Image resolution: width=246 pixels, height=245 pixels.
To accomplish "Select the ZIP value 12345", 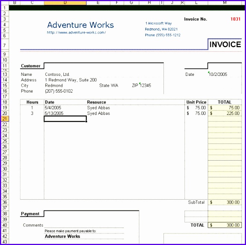I will pos(145,86).
